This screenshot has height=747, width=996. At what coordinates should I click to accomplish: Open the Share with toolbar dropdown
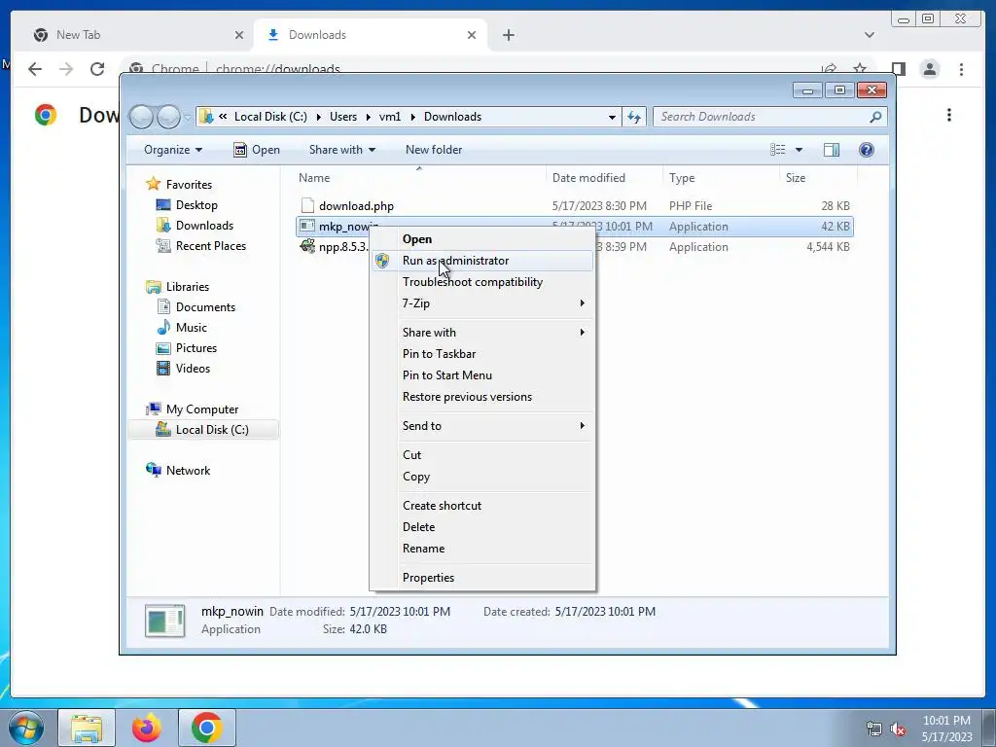click(342, 150)
